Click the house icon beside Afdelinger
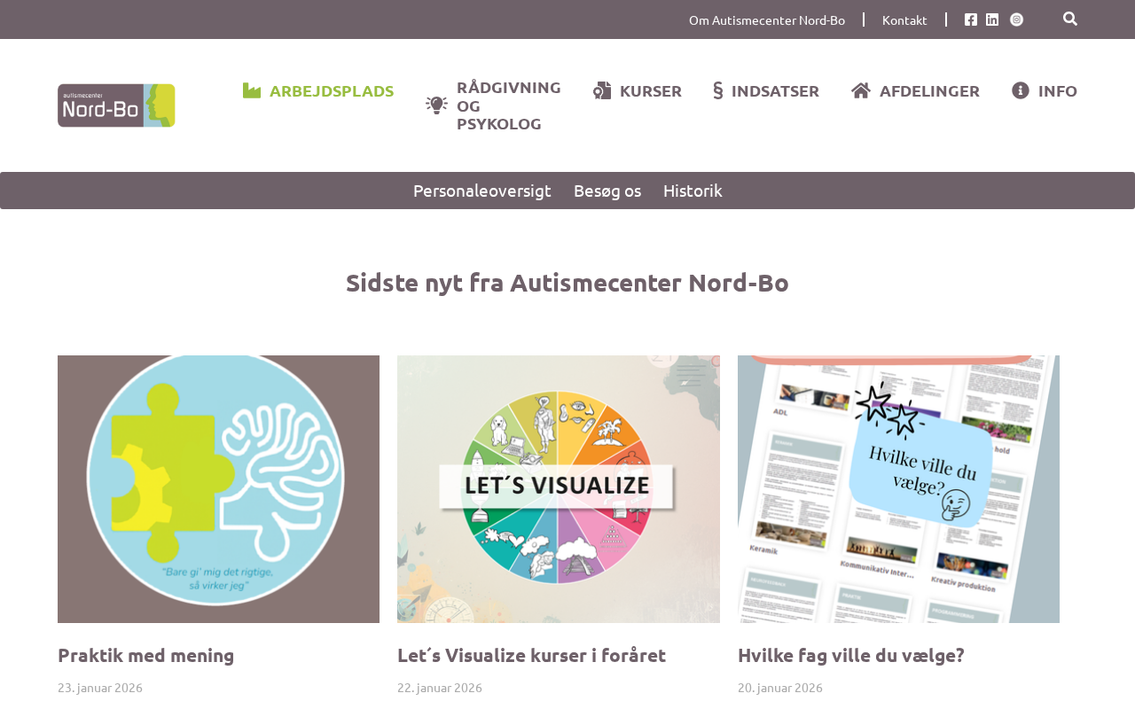The height and width of the screenshot is (709, 1135). 861,90
